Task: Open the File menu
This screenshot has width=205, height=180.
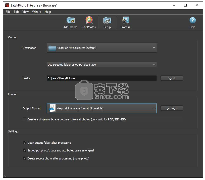Action: [8, 12]
